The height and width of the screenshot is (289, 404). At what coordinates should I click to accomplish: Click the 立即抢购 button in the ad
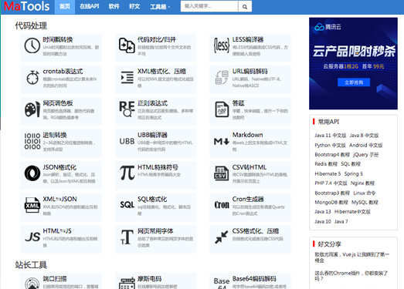tap(354, 82)
